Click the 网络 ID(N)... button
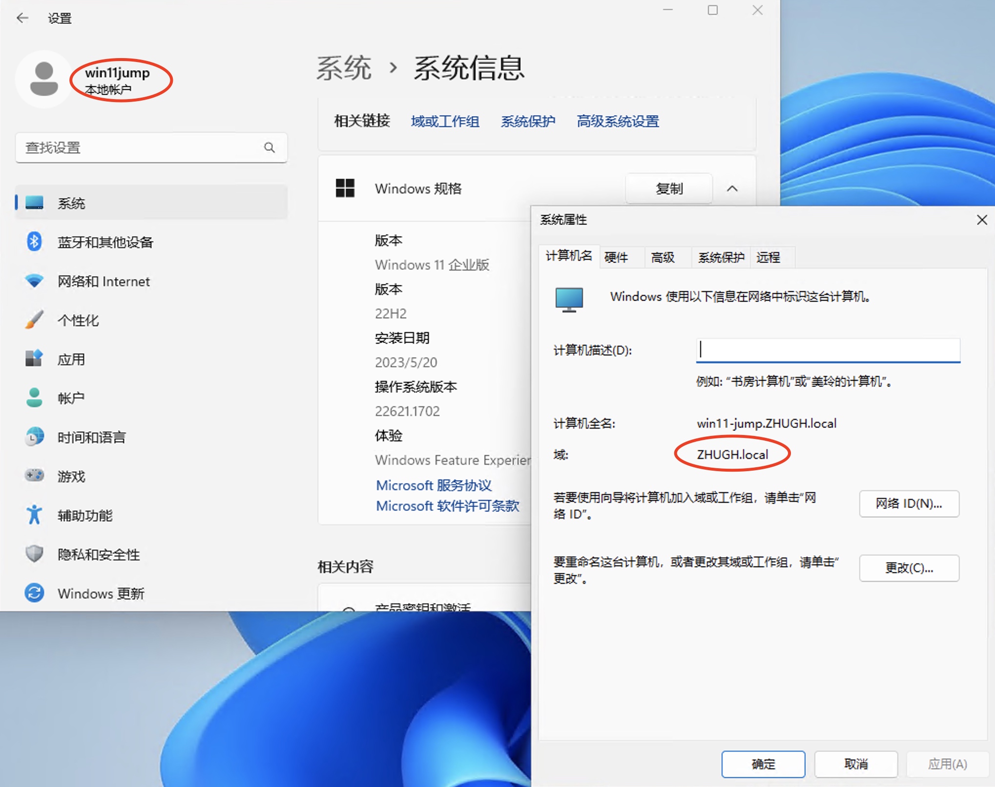Image resolution: width=995 pixels, height=787 pixels. (x=909, y=503)
